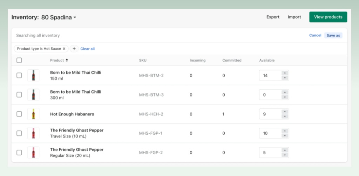This screenshot has width=359, height=176.
Task: Open View products
Action: point(328,17)
